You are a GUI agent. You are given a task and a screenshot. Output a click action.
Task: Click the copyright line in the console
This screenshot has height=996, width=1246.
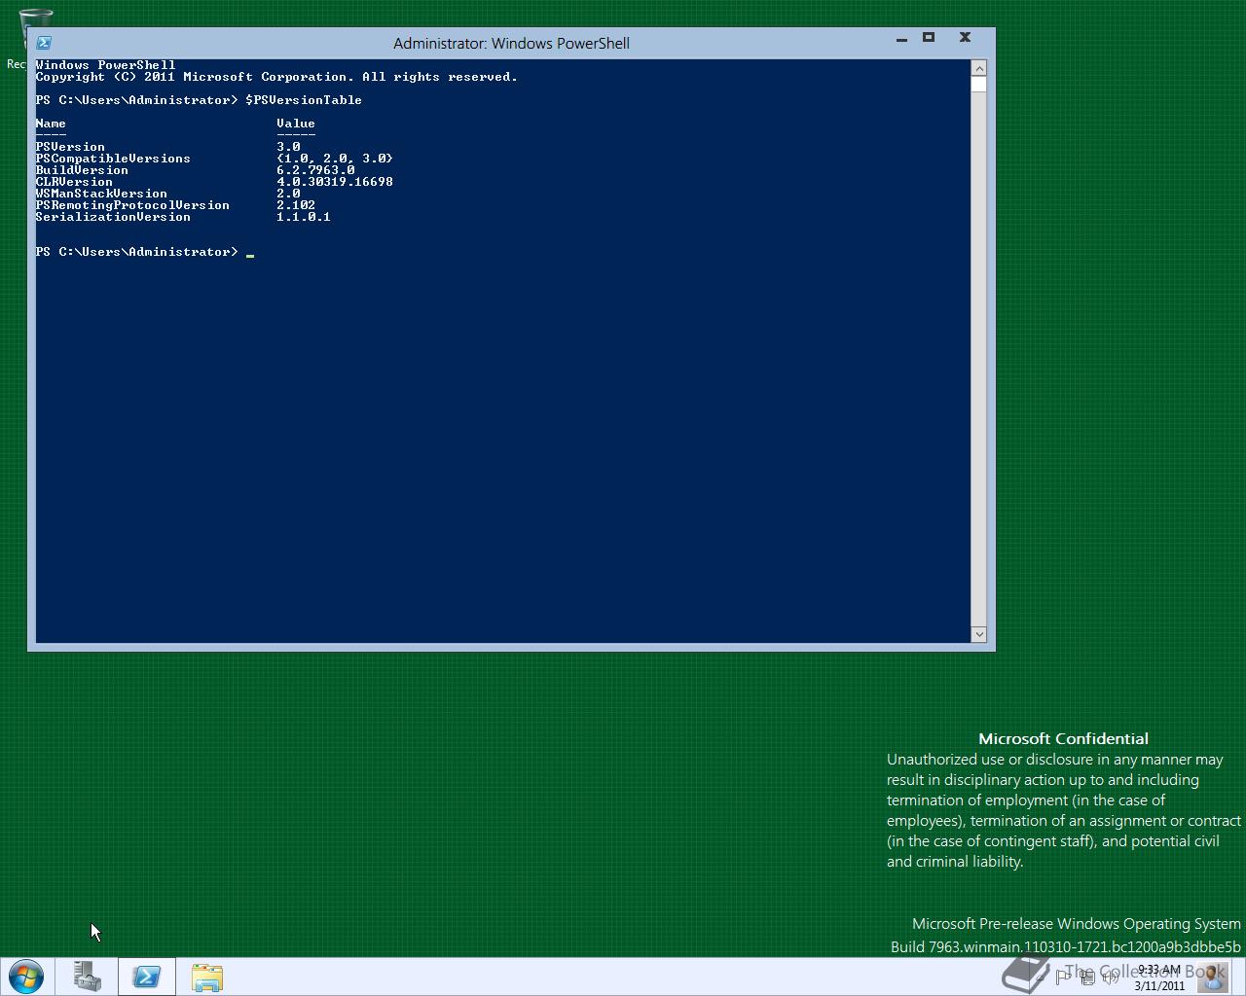[276, 77]
